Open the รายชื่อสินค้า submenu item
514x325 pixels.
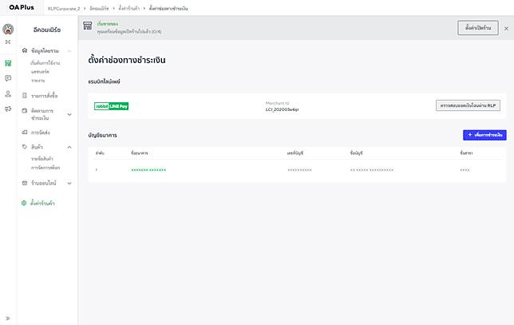click(x=42, y=159)
